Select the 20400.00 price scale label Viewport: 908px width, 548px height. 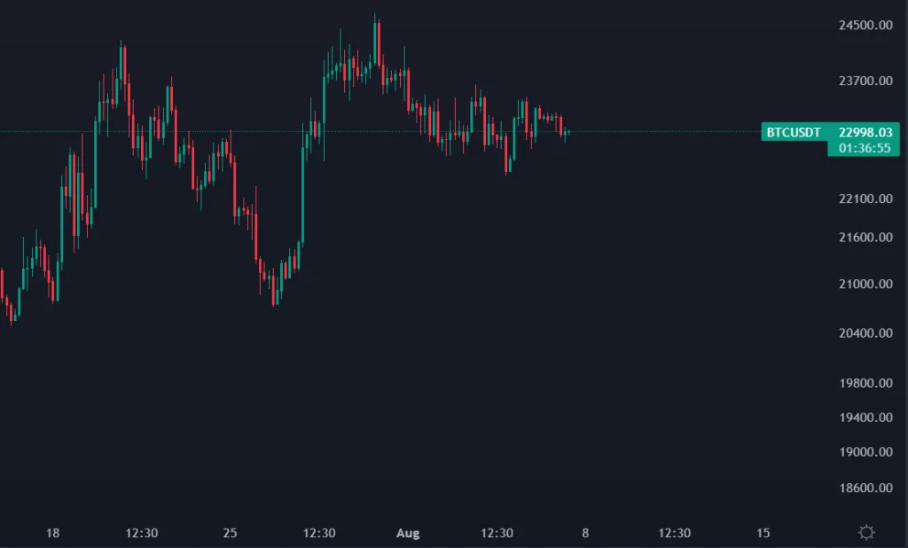pyautogui.click(x=865, y=333)
